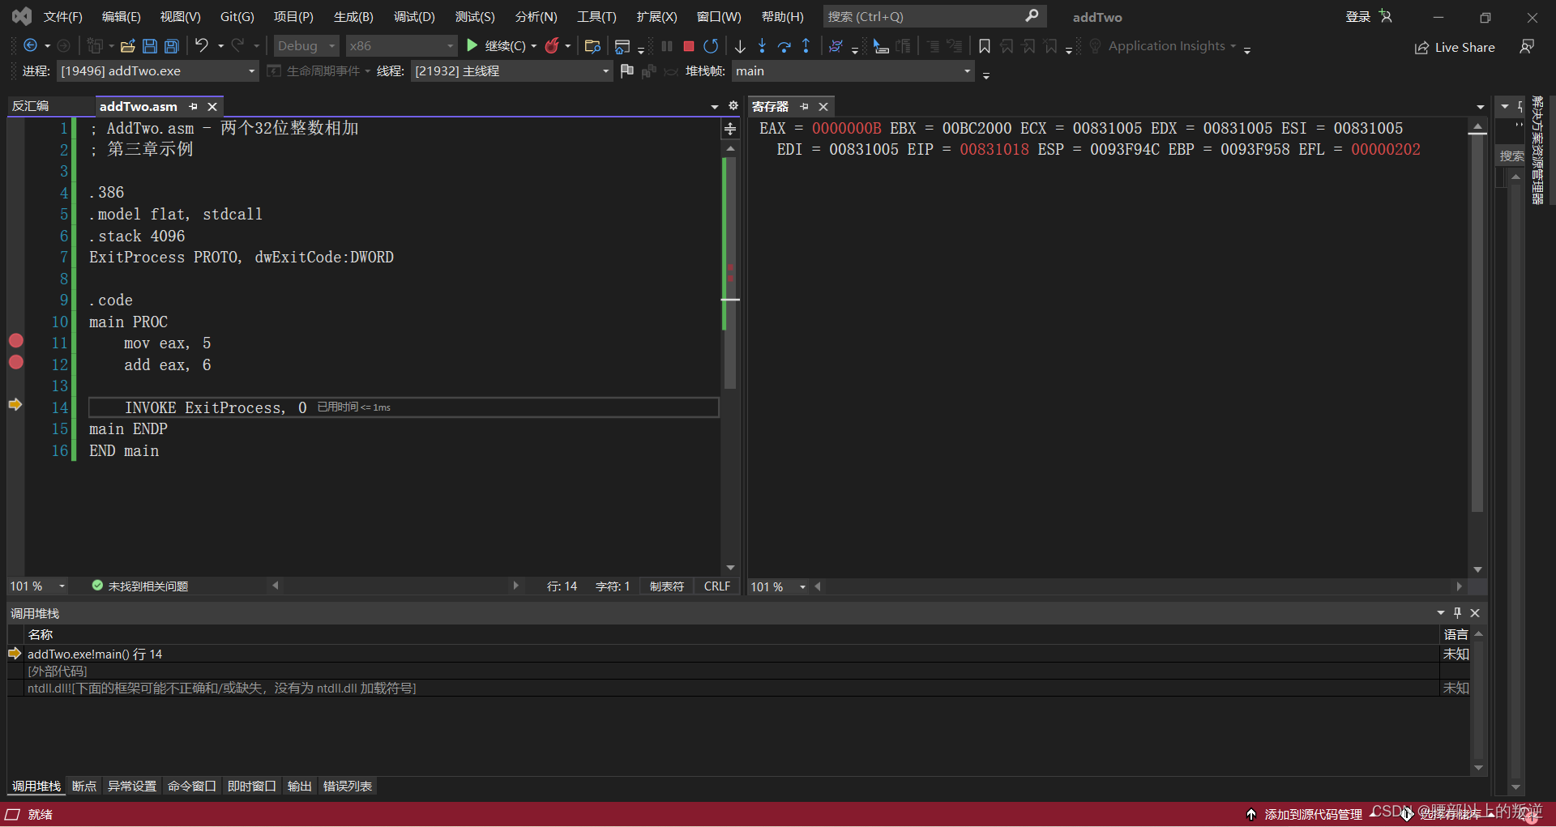Image resolution: width=1556 pixels, height=827 pixels.
Task: Toggle the bookmark icon in the toolbar
Action: pos(985,46)
